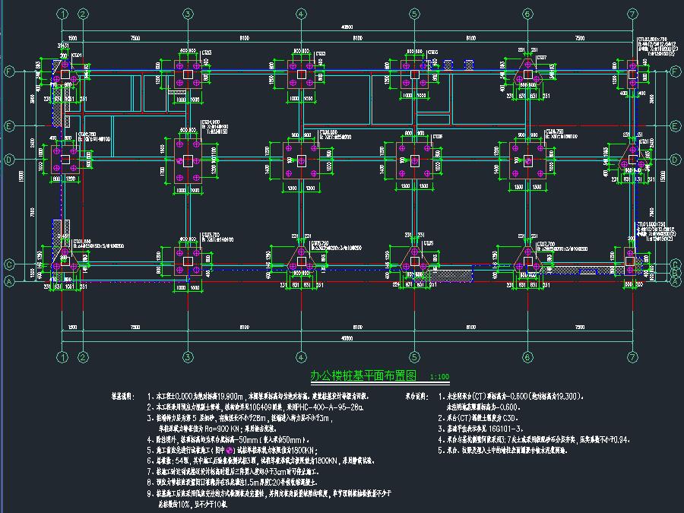684x513 pixels.
Task: Select lower grid axis bubble 3
Action: point(188,357)
